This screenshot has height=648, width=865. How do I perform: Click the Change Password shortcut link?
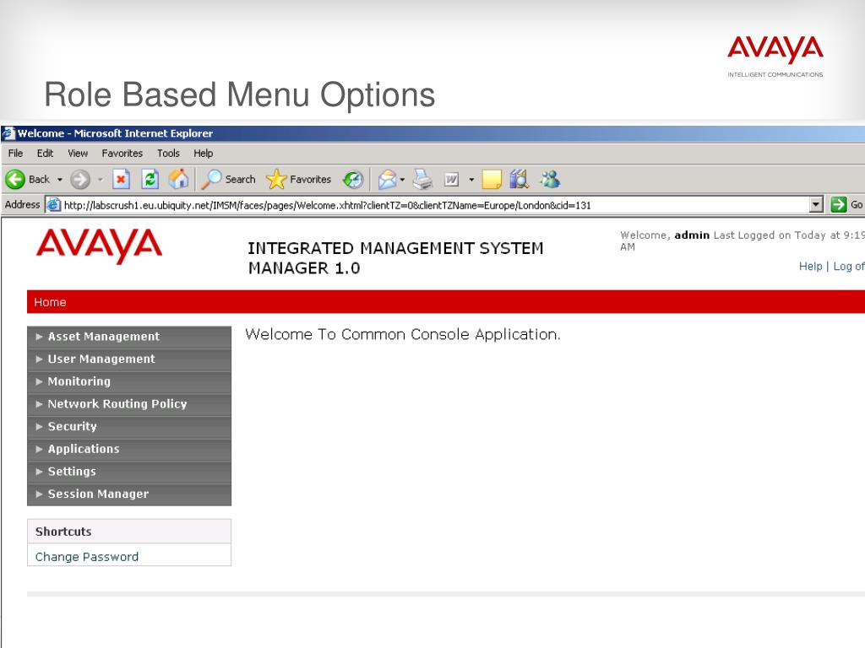(x=87, y=557)
